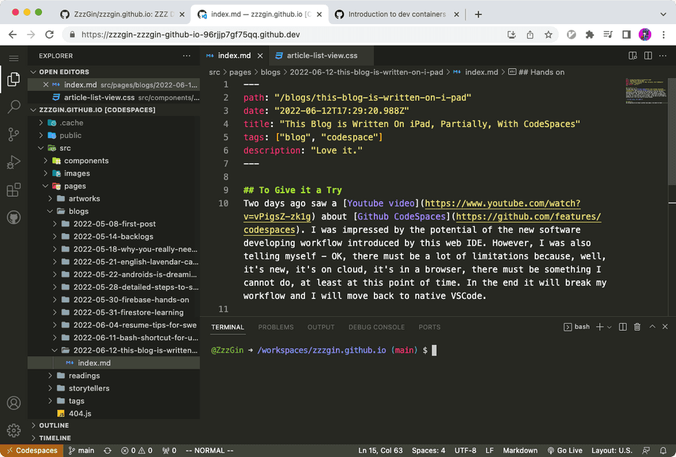The width and height of the screenshot is (676, 457).
Task: Expand the public folder
Action: (x=114, y=135)
